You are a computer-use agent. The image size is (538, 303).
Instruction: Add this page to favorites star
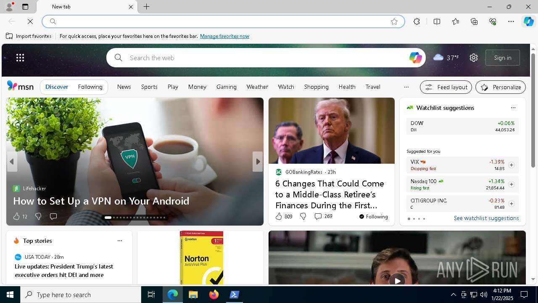pyautogui.click(x=394, y=21)
